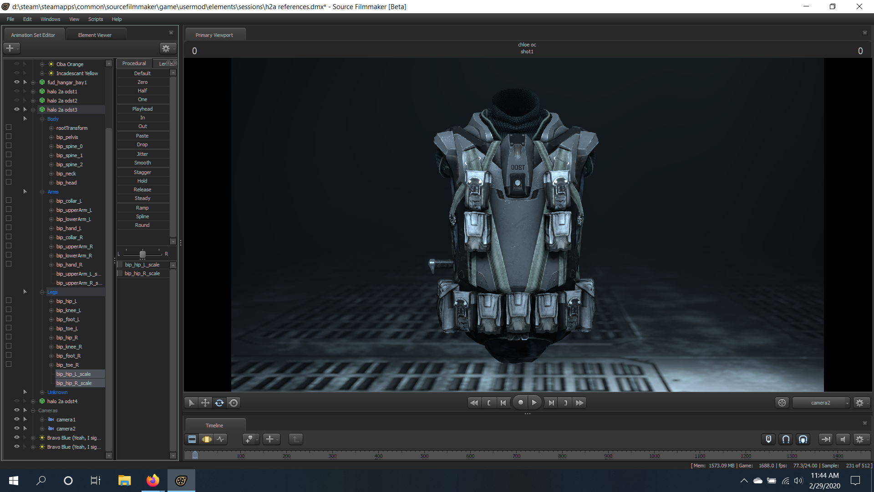
Task: Toggle visibility eye for halo 2a odst3
Action: coord(17,109)
